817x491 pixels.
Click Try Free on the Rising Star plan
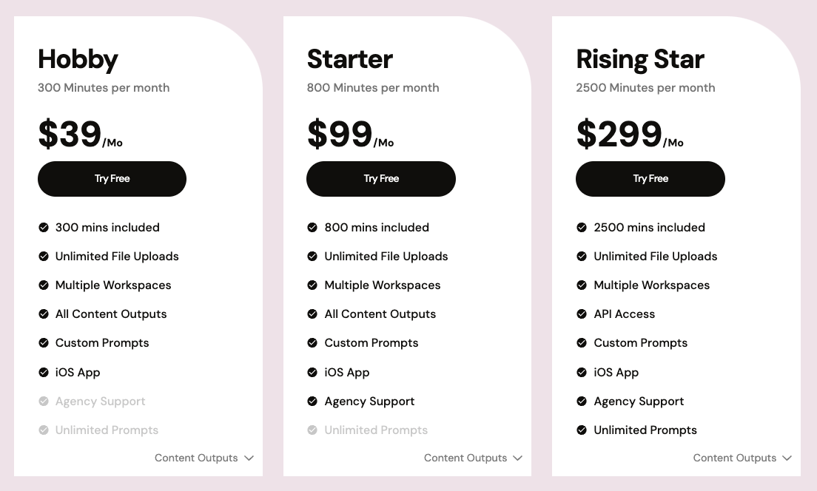[x=650, y=179]
